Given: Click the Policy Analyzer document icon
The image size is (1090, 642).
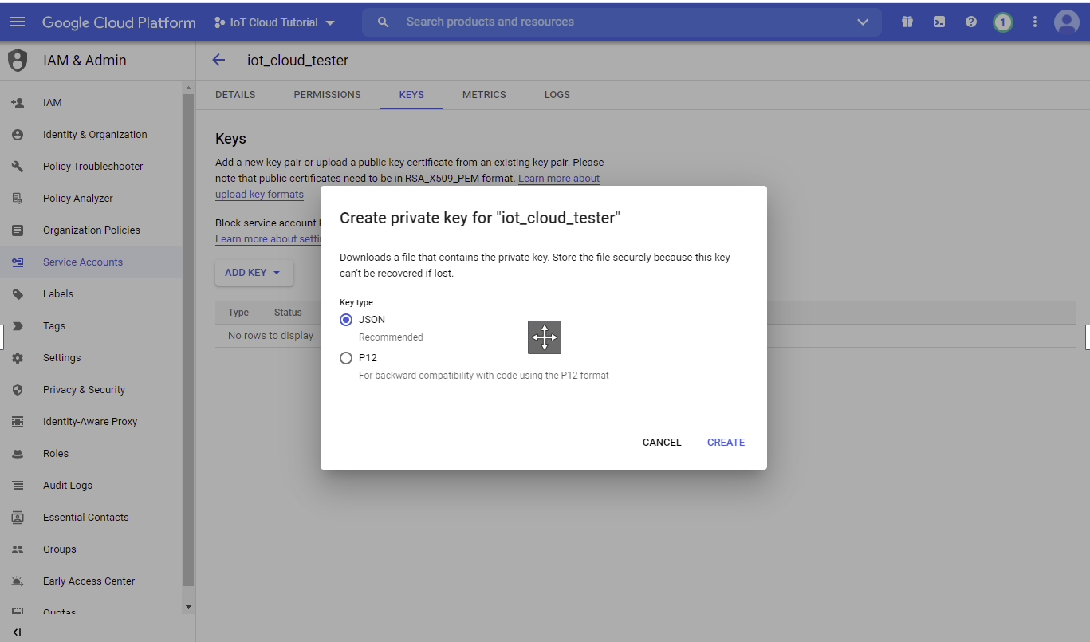Looking at the screenshot, I should (x=18, y=198).
